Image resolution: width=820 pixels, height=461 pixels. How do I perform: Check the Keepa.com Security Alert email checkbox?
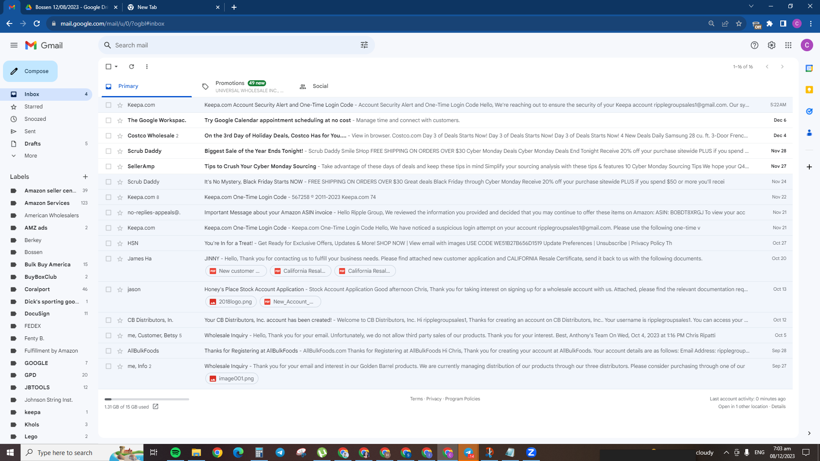(x=108, y=105)
